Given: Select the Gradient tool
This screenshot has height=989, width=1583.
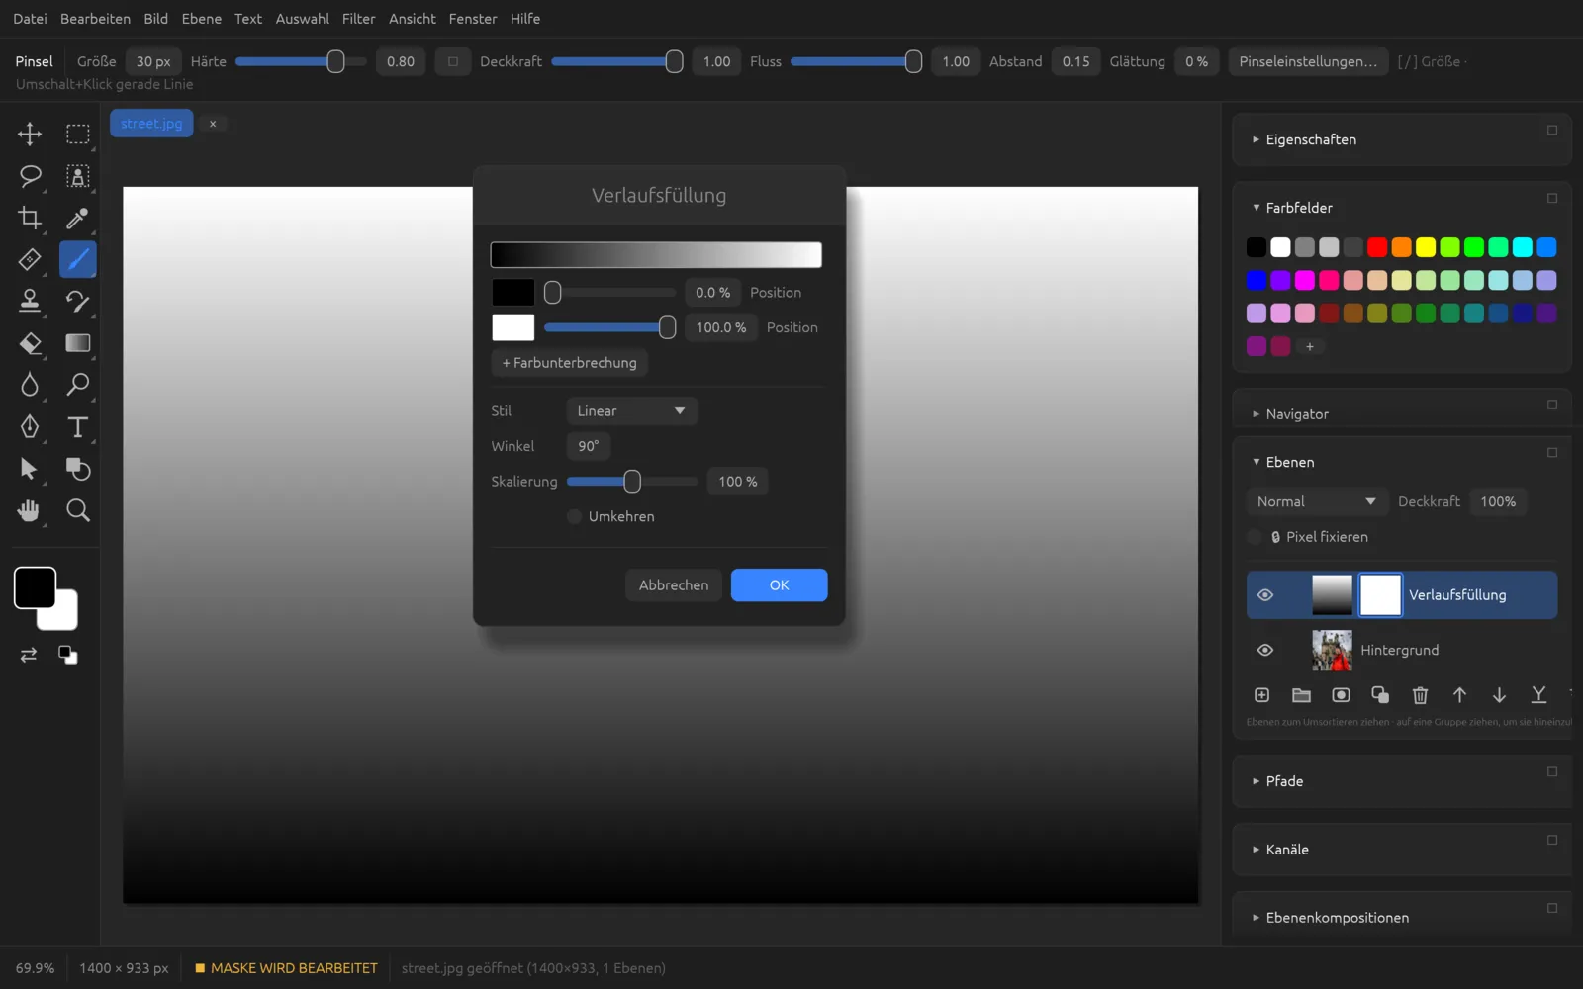Looking at the screenshot, I should [x=77, y=343].
